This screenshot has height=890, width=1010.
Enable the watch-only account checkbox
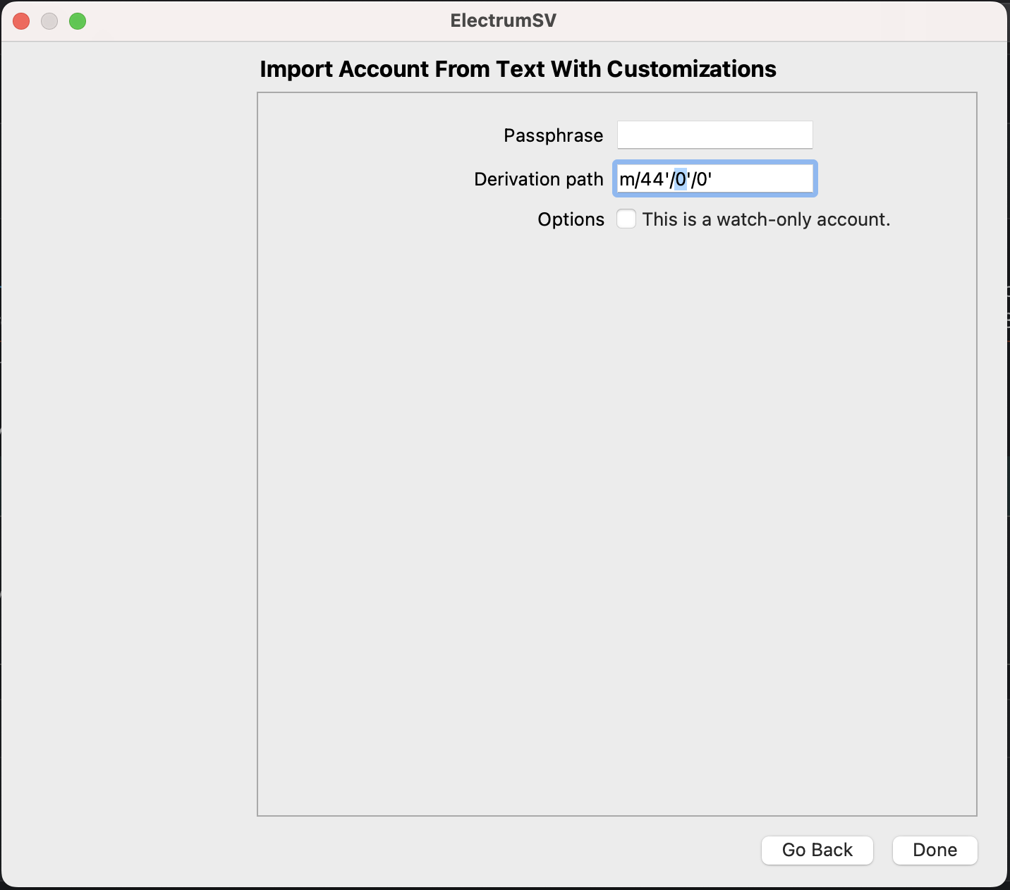[x=626, y=219]
